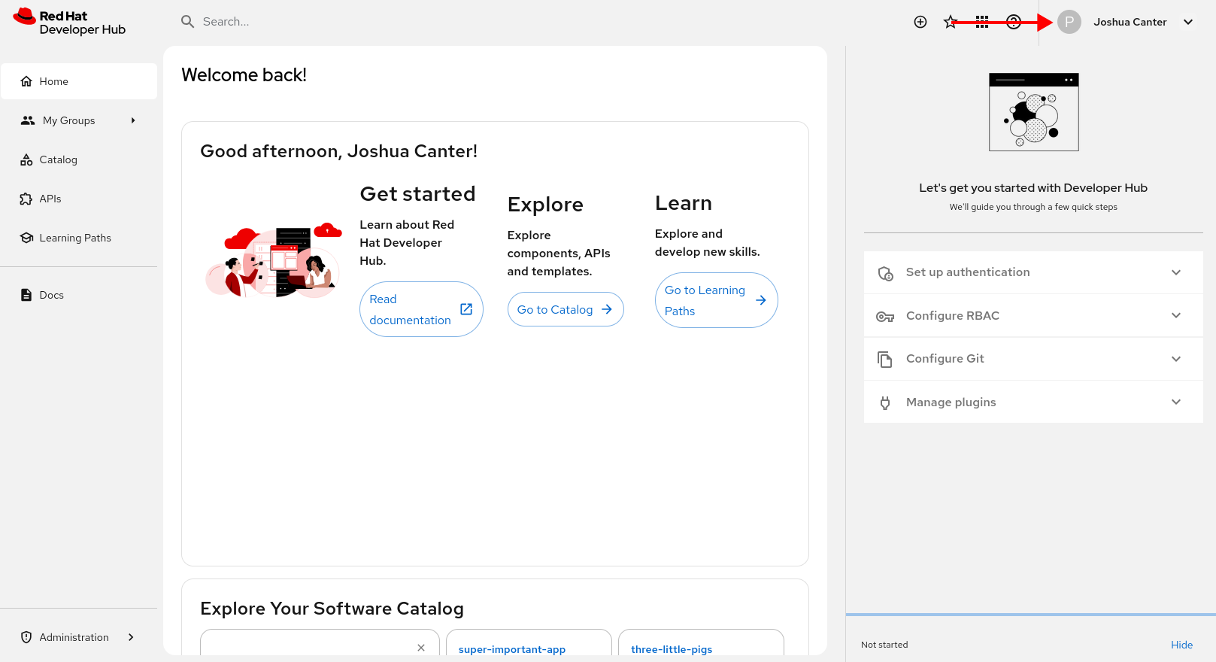
Task: Click the Joshua Canter profile avatar
Action: coord(1069,22)
